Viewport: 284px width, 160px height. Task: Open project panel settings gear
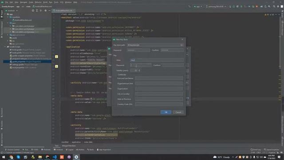coord(45,11)
